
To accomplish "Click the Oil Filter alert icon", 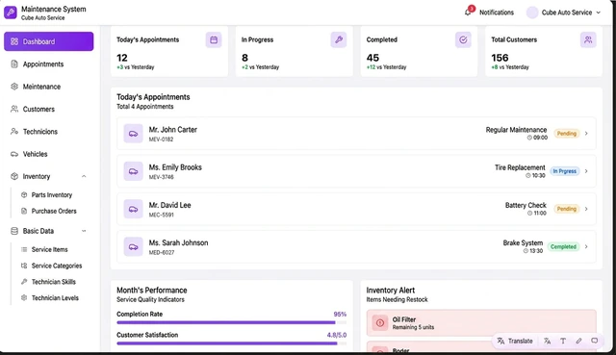I will click(x=380, y=323).
